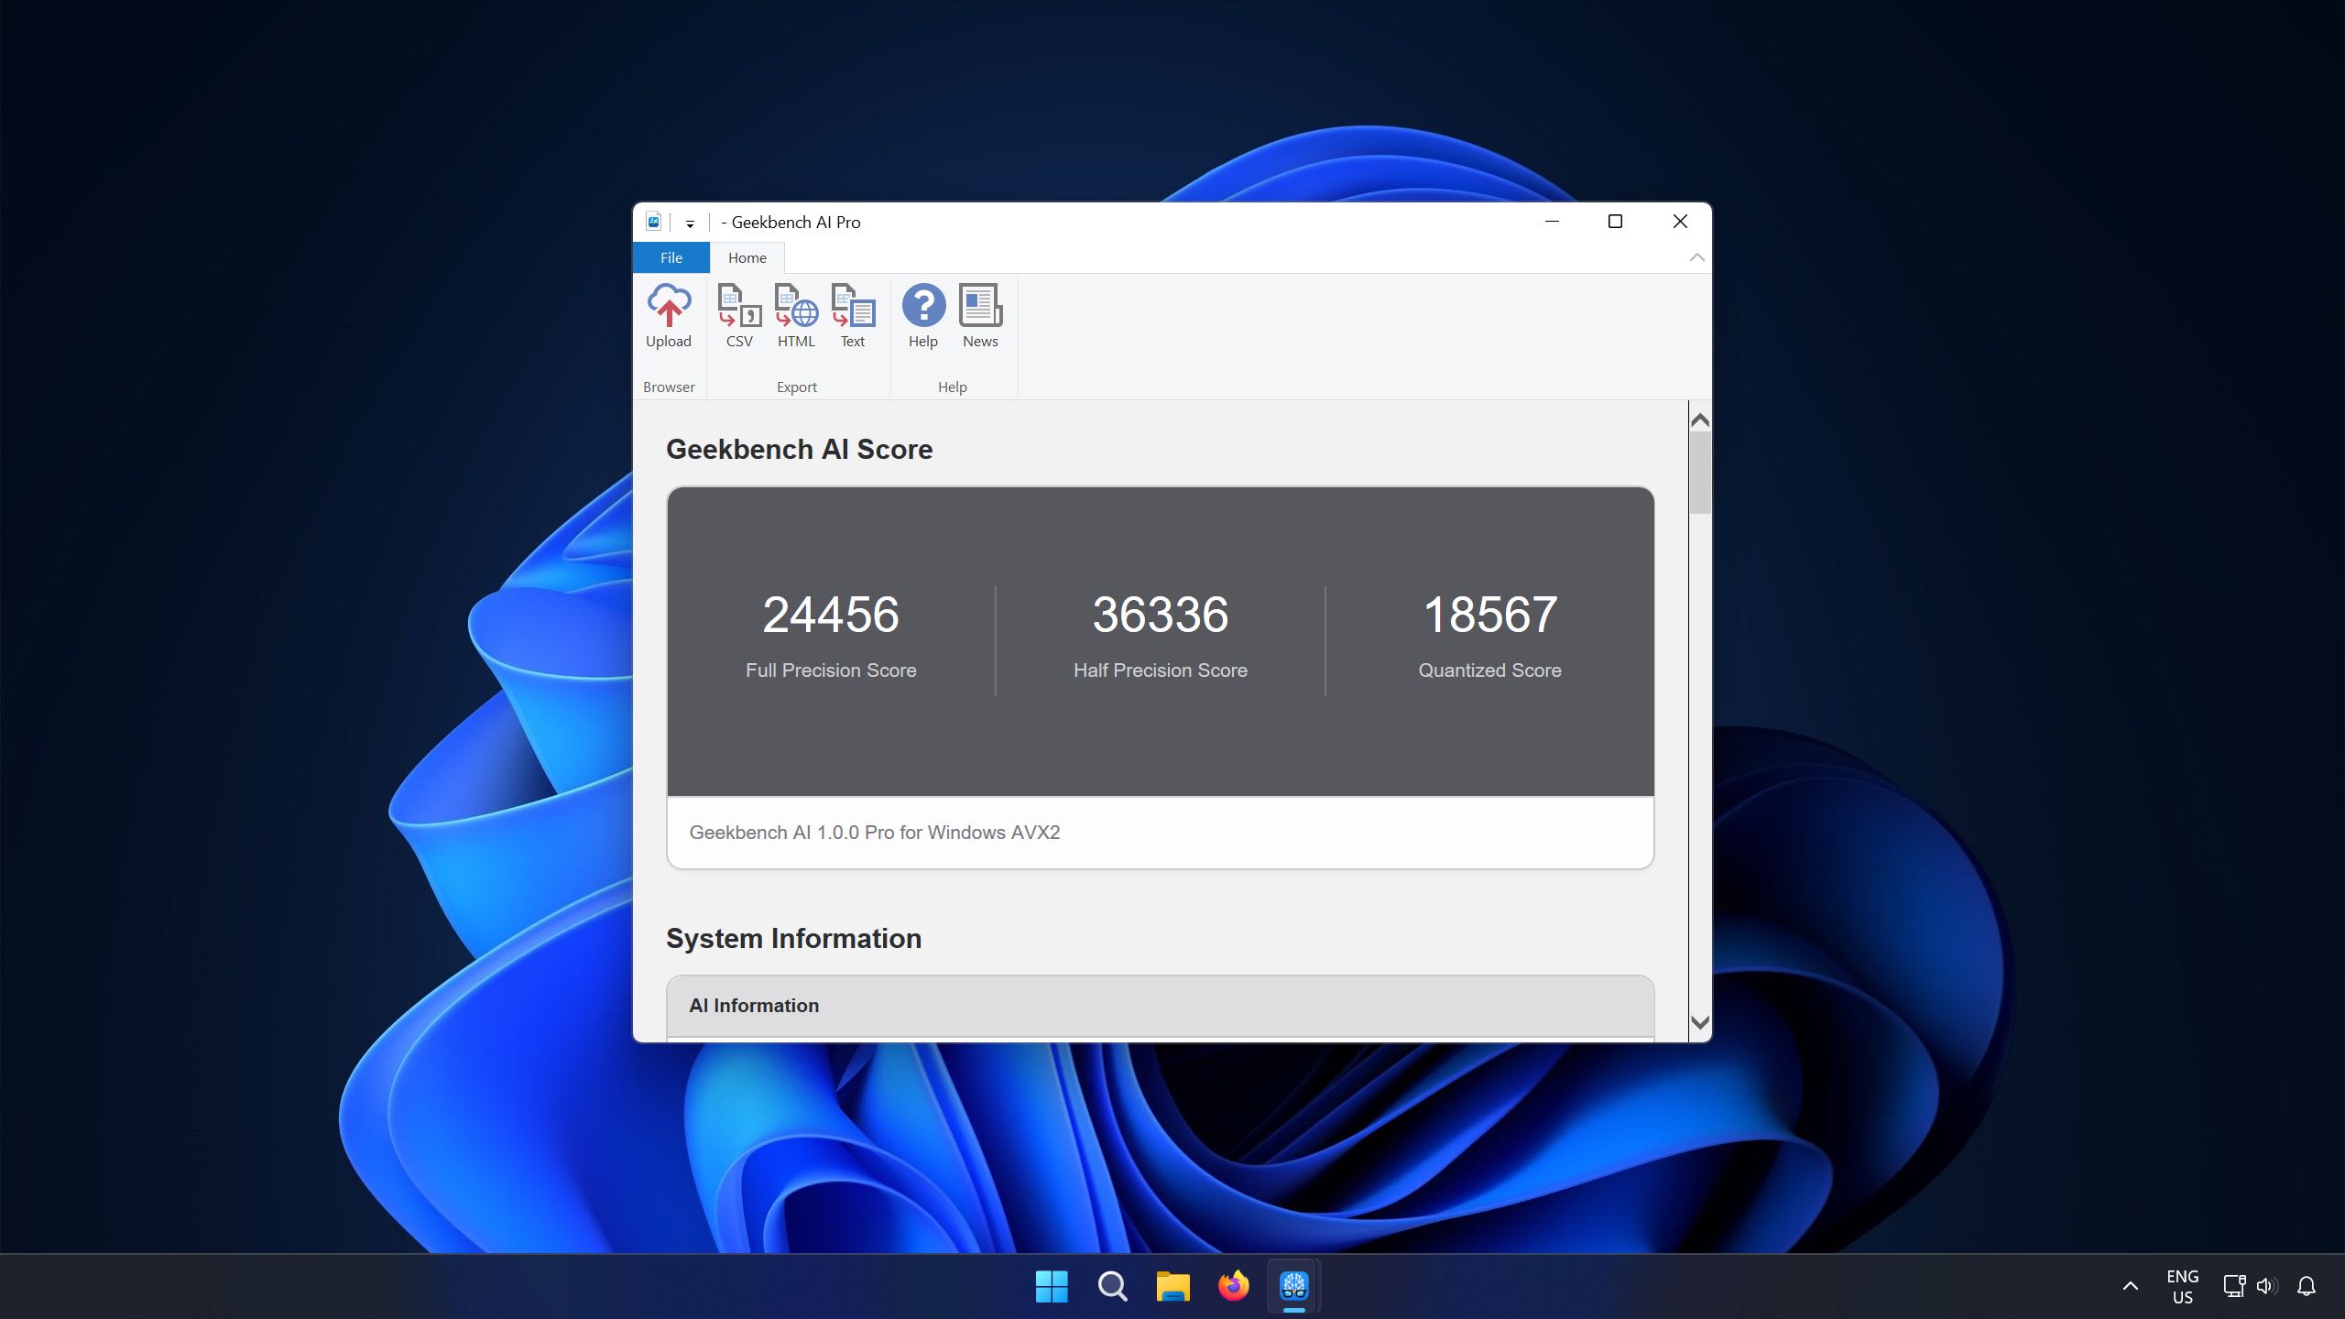This screenshot has height=1319, width=2345.
Task: Export results as CSV file
Action: (737, 314)
